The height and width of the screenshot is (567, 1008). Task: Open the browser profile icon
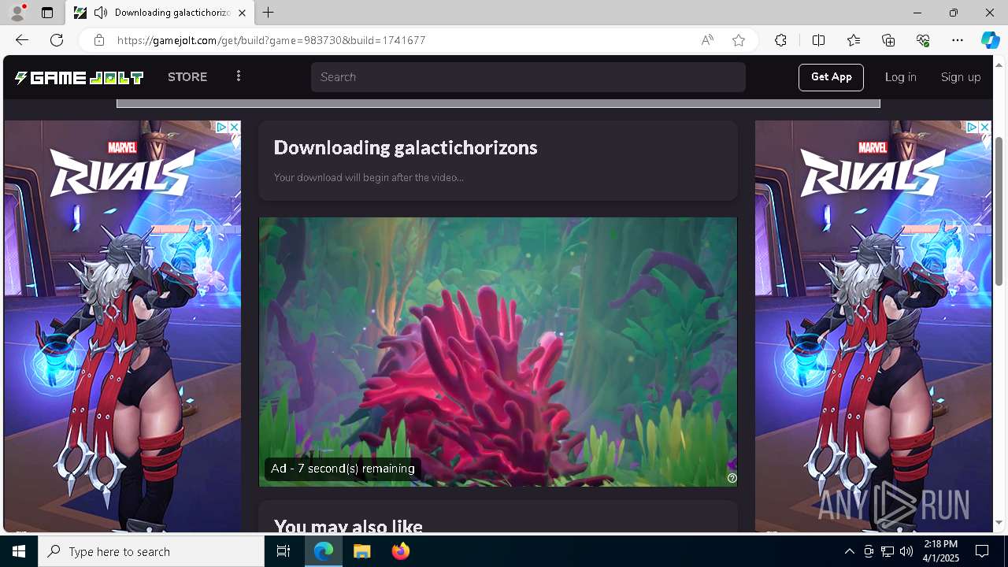pyautogui.click(x=17, y=13)
